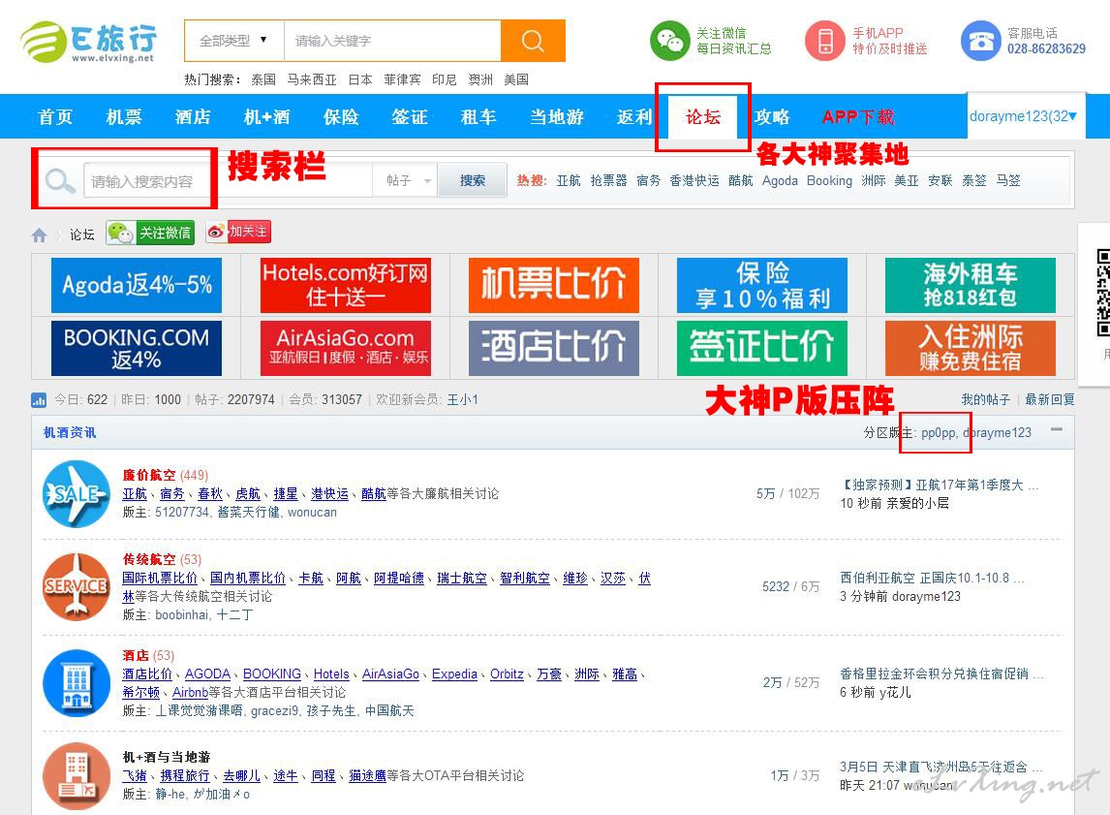The width and height of the screenshot is (1110, 815).
Task: Open the 传统航空 forum title
Action: (148, 559)
